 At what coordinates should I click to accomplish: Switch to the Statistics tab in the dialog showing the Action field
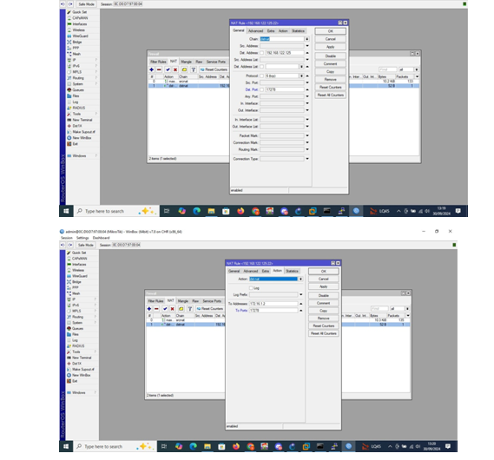point(292,271)
